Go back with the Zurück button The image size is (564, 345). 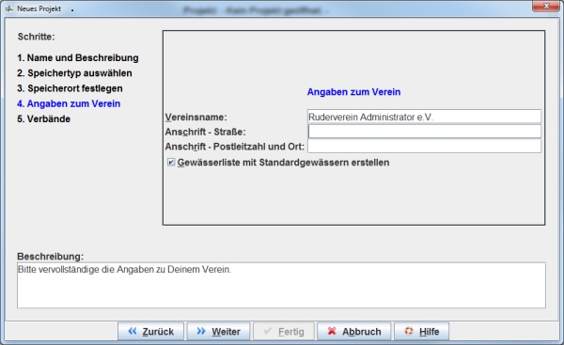150,331
